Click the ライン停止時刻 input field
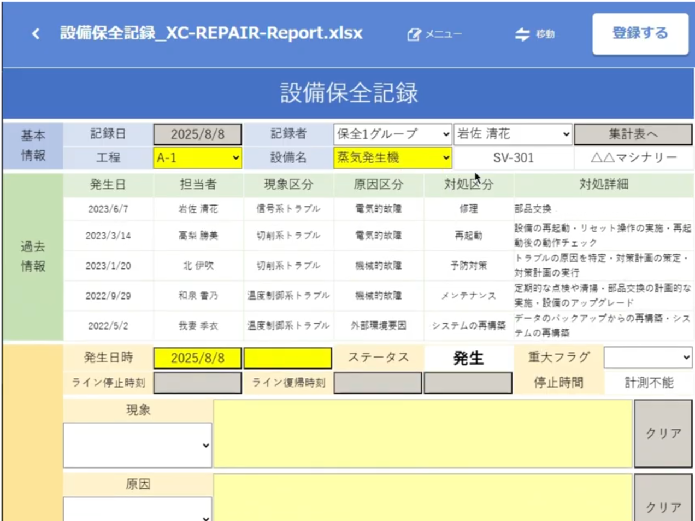Image resolution: width=695 pixels, height=521 pixels. pos(197,383)
